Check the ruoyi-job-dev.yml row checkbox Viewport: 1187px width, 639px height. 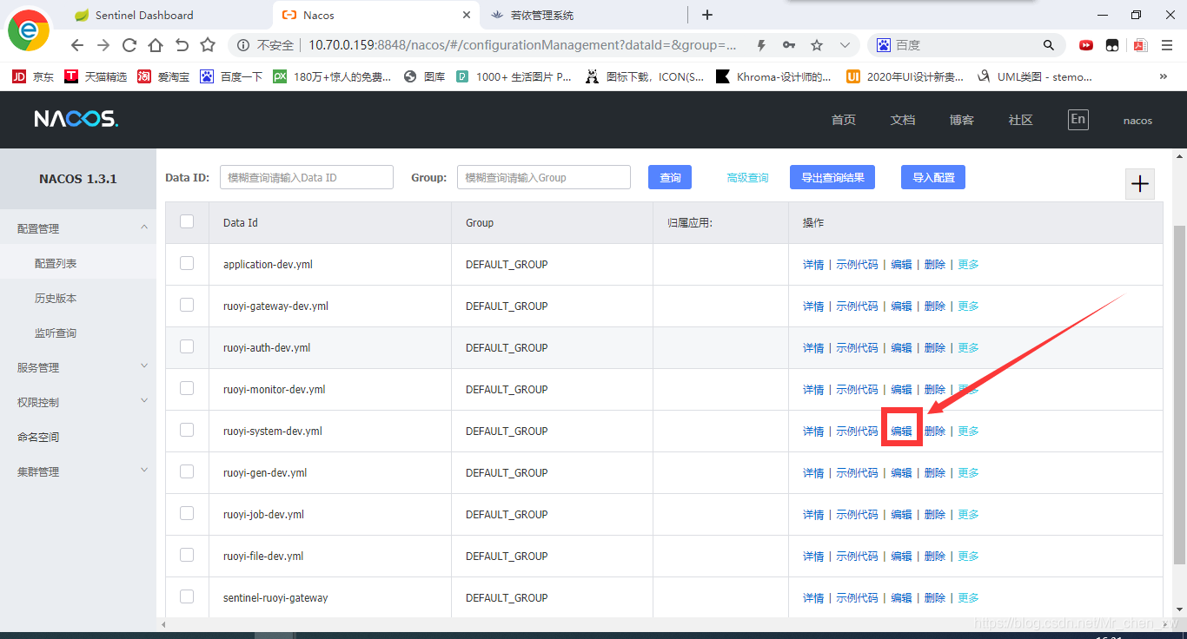tap(187, 513)
